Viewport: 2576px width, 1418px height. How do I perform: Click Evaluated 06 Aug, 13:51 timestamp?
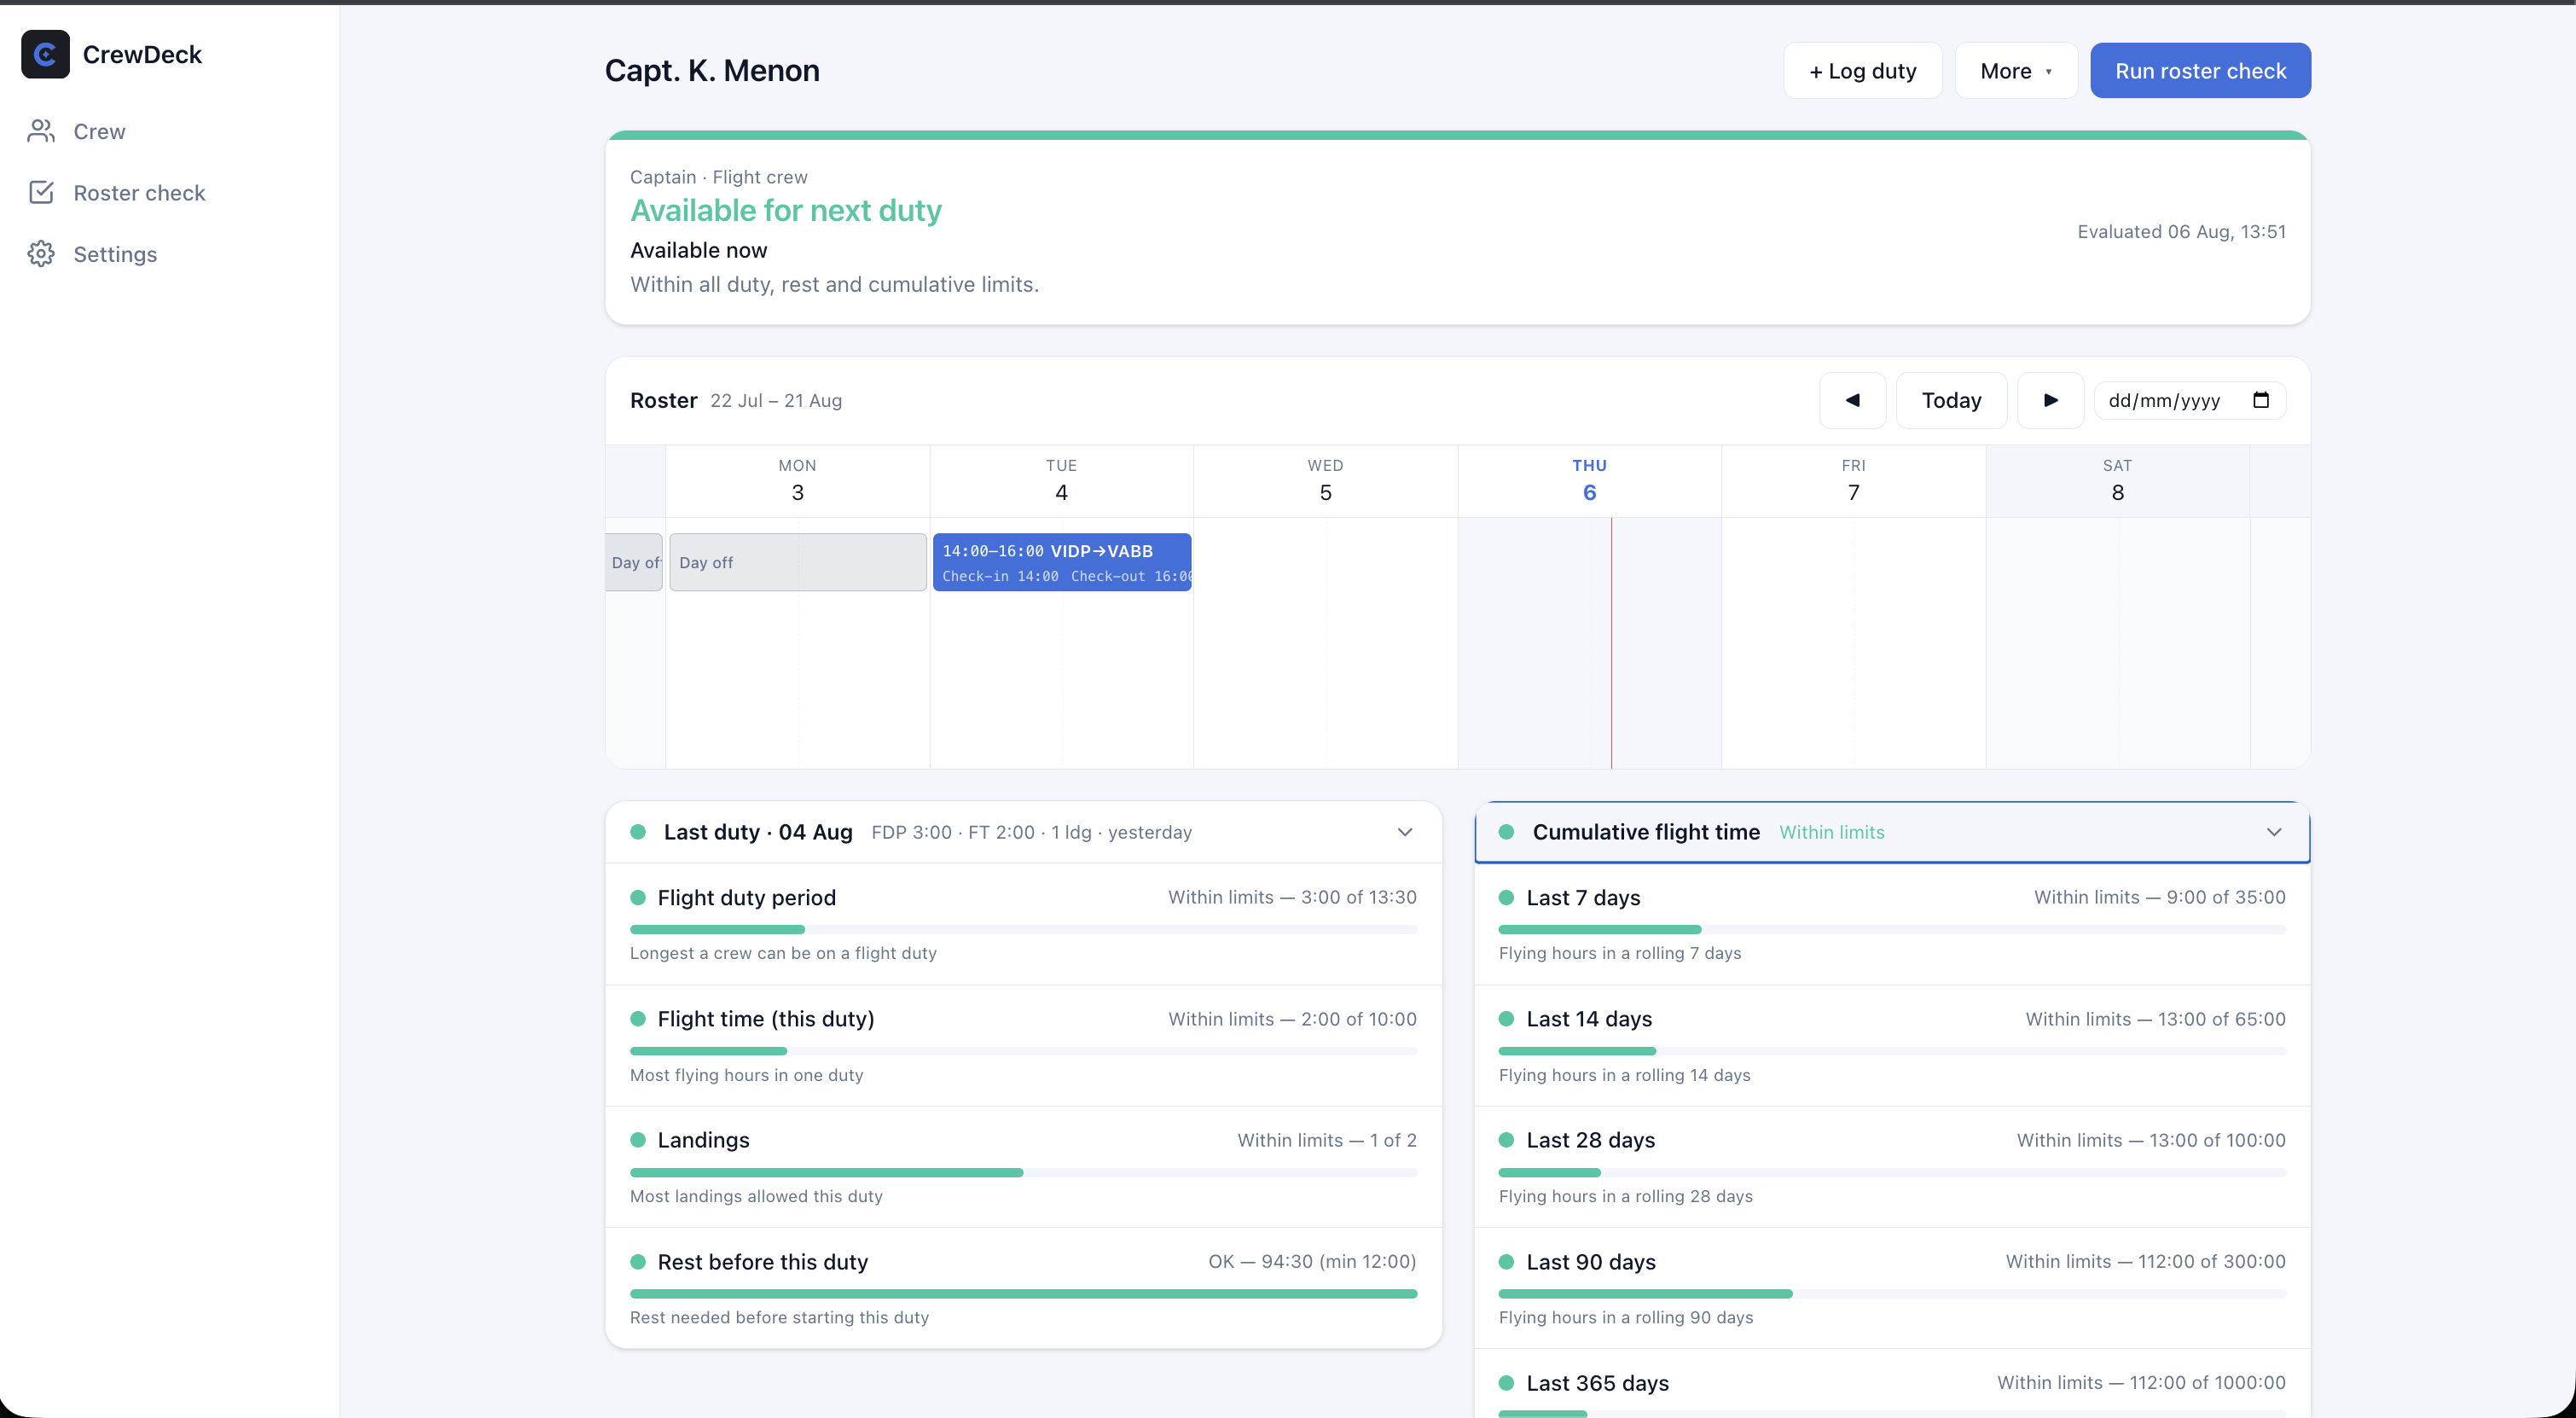[x=2181, y=231]
